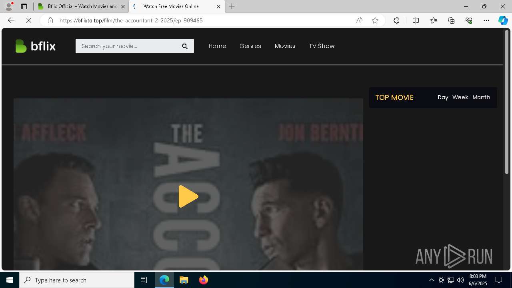Open the volume control
The height and width of the screenshot is (288, 512).
(460, 280)
